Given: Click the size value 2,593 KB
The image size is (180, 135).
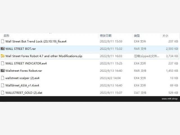Looking at the screenshot, I should coord(172,49).
